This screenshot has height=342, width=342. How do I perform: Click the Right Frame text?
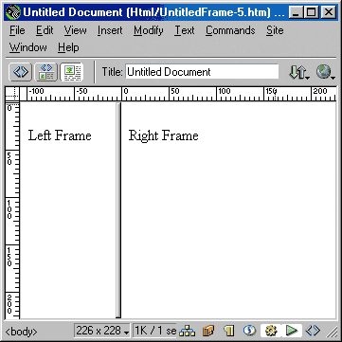[163, 135]
